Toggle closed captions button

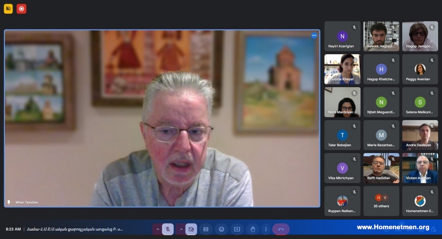(x=206, y=229)
